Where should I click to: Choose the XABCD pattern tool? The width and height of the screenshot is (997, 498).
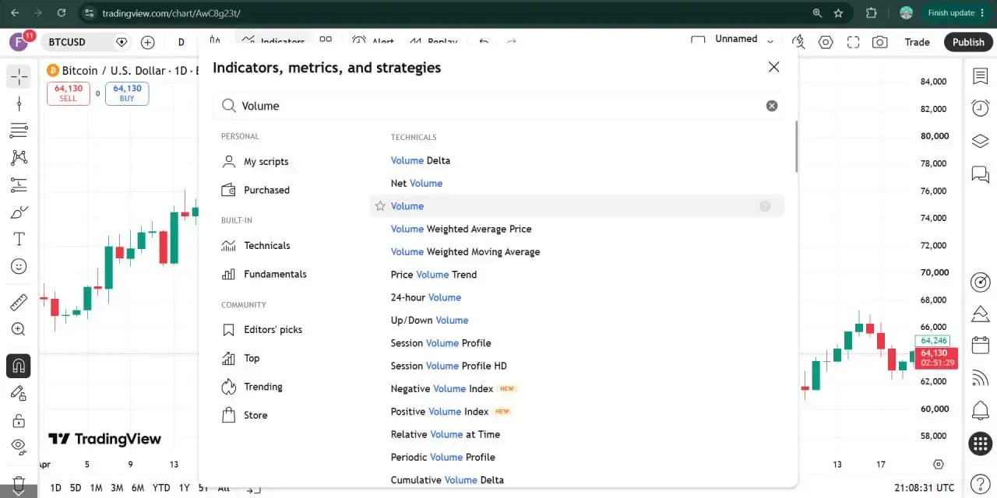point(19,158)
